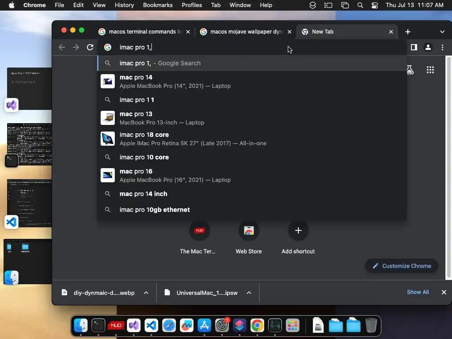452x339 pixels.
Task: Open System Settings from the Dock
Action: (x=222, y=325)
